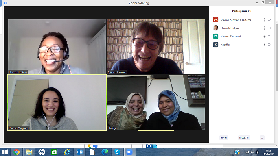This screenshot has width=278, height=156.
Task: Open Skype from the taskbar
Action: click(117, 152)
